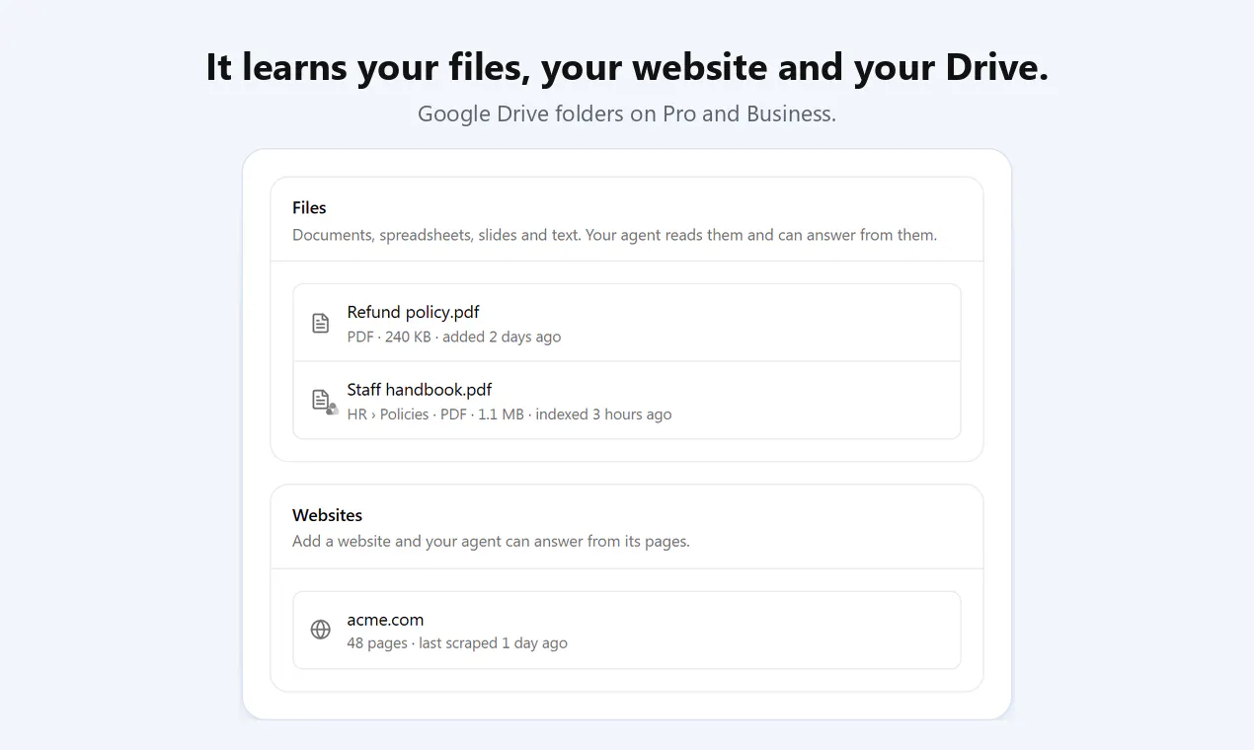
Task: Click the 'HR › Policies · PDF · 1.1 MB' details line
Action: [x=509, y=414]
